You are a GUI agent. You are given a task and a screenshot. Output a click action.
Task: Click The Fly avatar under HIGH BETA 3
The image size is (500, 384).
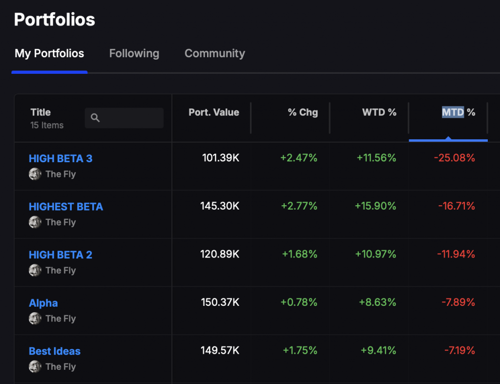tap(35, 174)
